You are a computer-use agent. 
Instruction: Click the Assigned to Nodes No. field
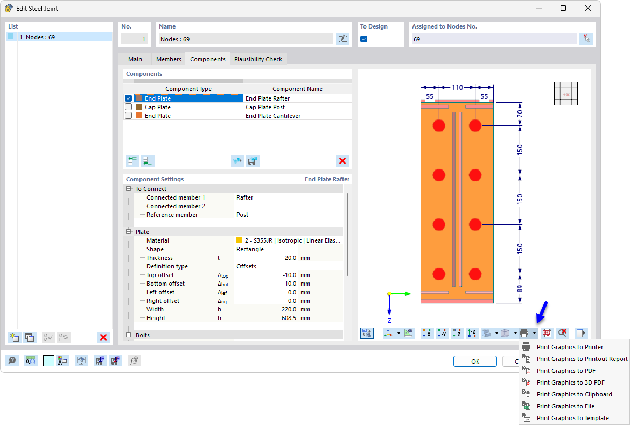[494, 39]
